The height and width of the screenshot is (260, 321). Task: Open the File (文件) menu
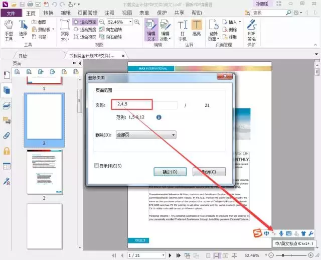click(11, 13)
